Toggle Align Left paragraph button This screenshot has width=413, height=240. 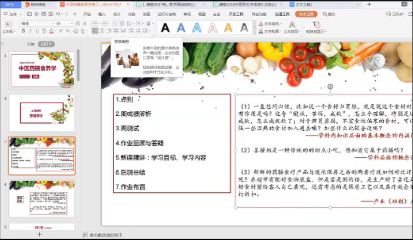coord(95,31)
